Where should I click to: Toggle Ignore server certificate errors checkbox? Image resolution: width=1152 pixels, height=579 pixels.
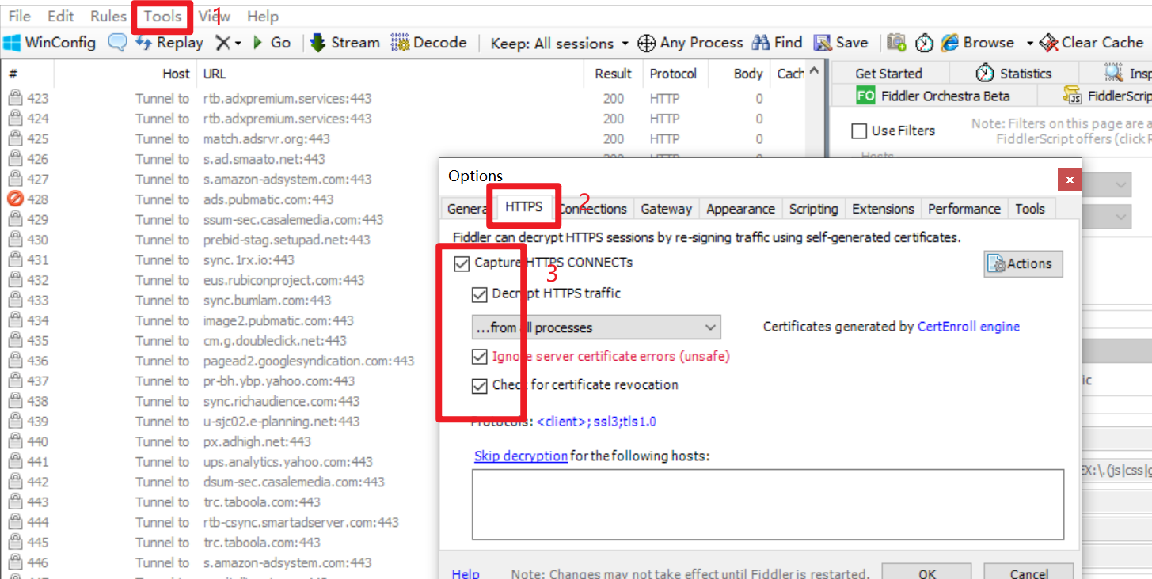click(479, 357)
